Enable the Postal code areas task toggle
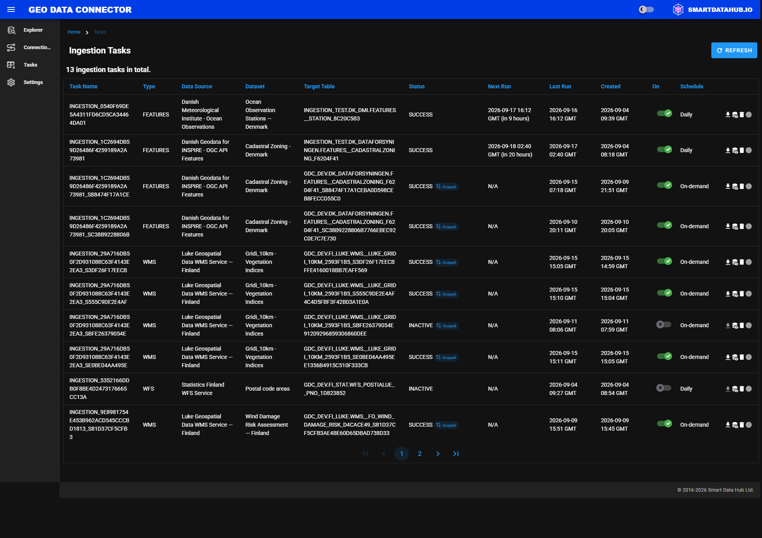The width and height of the screenshot is (762, 538). pyautogui.click(x=664, y=388)
